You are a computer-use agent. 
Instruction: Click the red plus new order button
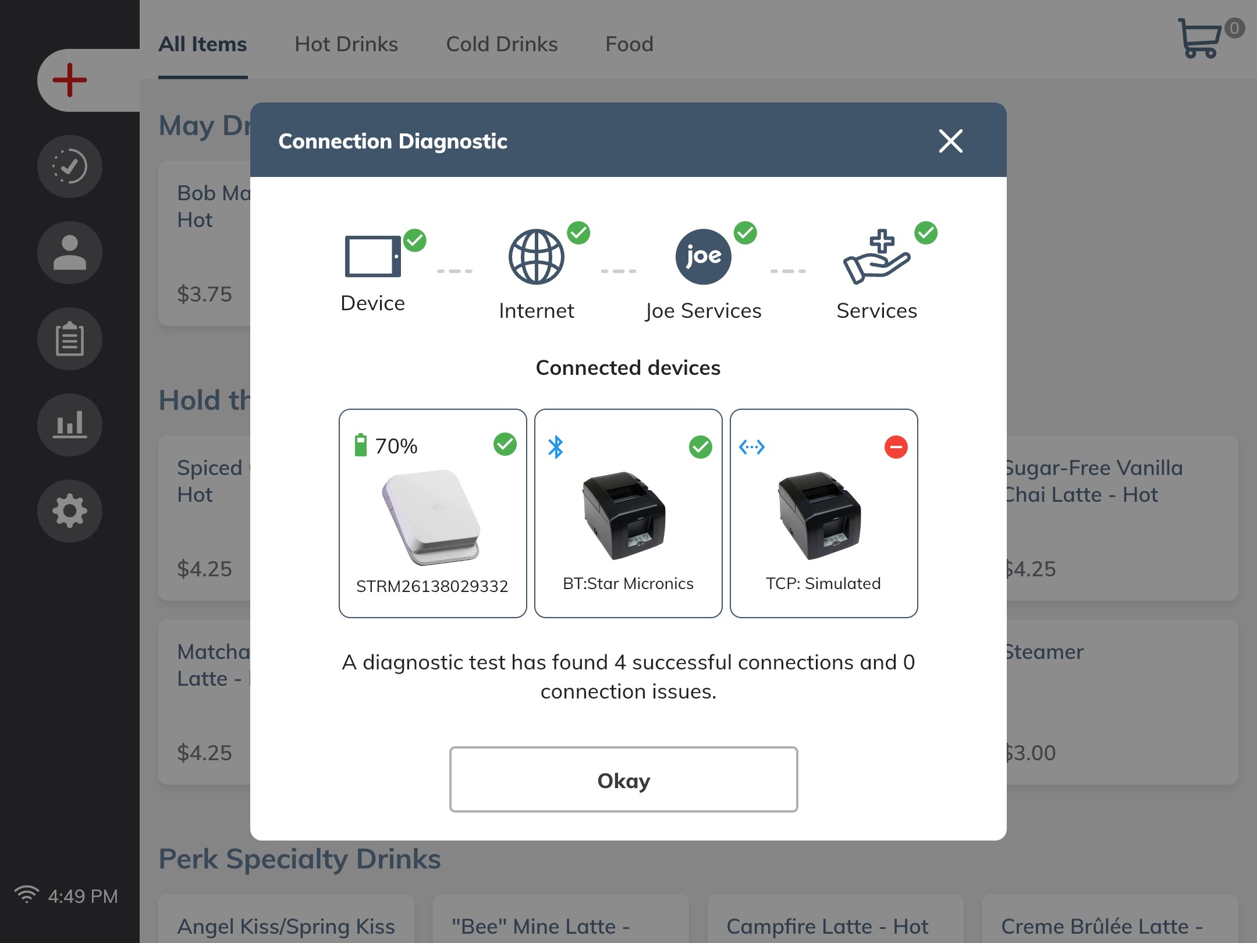pyautogui.click(x=70, y=80)
